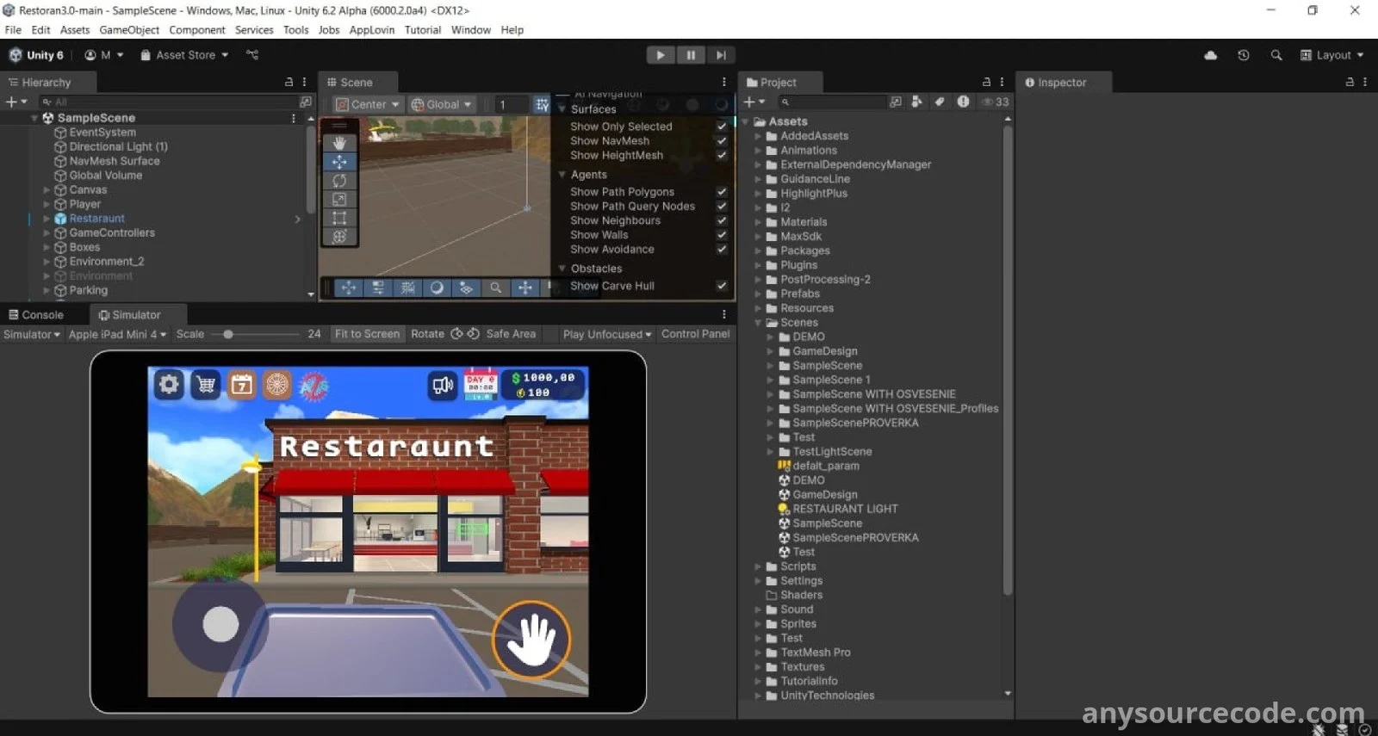
Task: Tap the hand interact button in game
Action: [x=531, y=640]
